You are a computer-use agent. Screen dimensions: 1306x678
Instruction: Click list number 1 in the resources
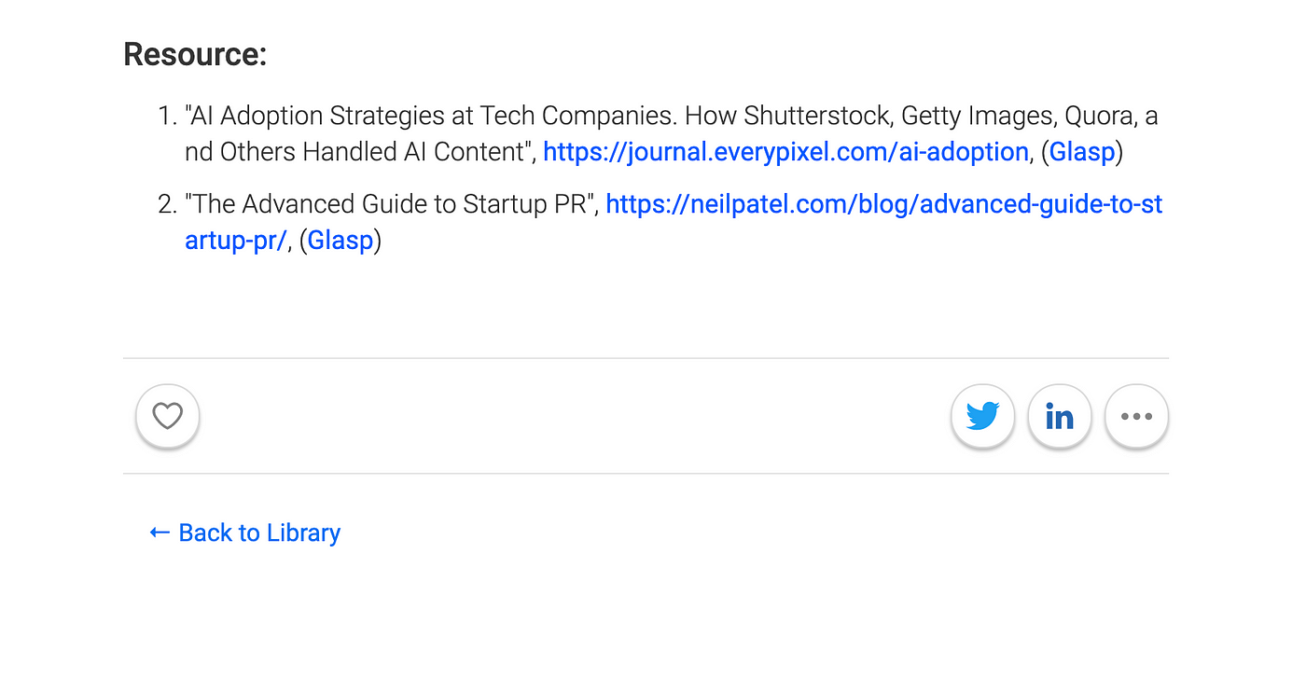tap(167, 117)
